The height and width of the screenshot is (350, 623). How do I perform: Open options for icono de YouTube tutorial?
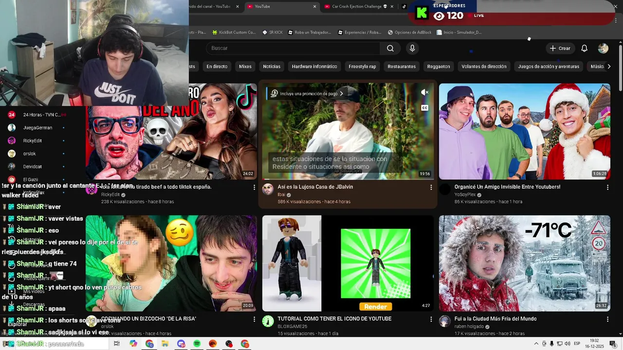point(431,319)
